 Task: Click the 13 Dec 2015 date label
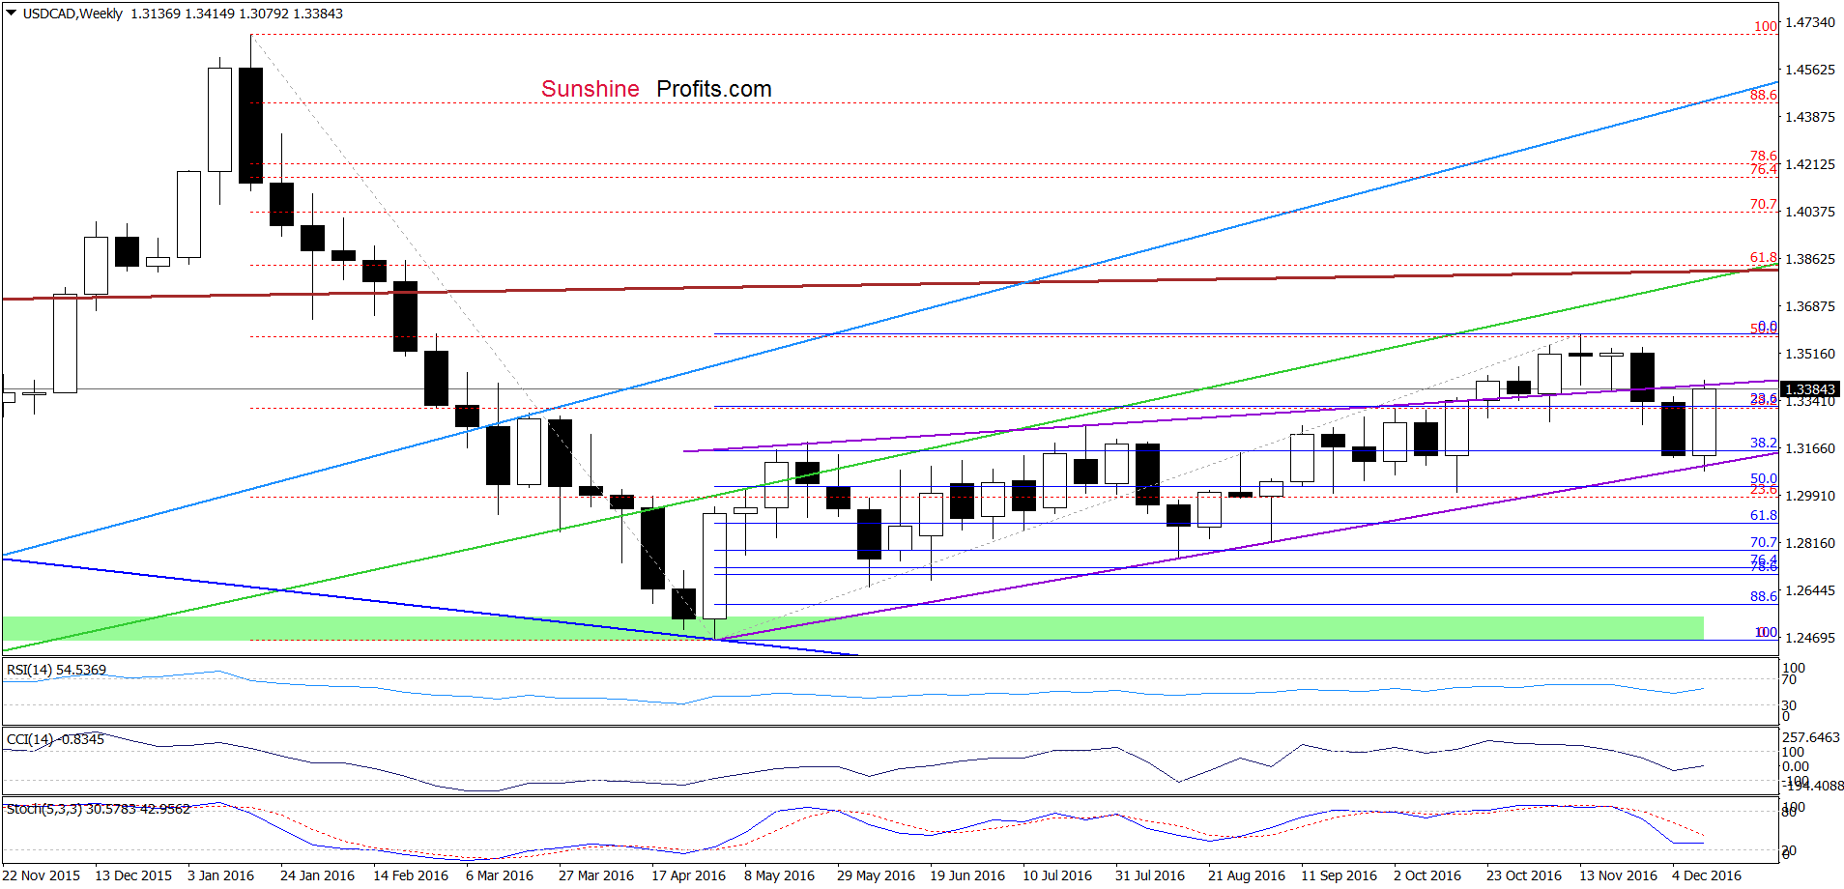133,875
